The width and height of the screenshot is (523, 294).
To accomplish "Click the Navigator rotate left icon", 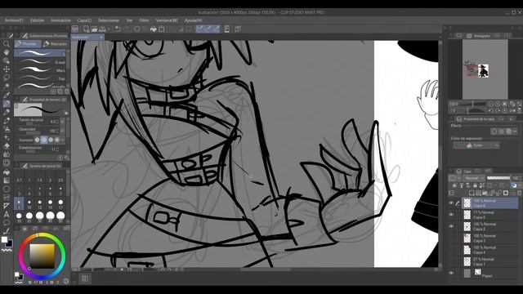I will 491,111.
